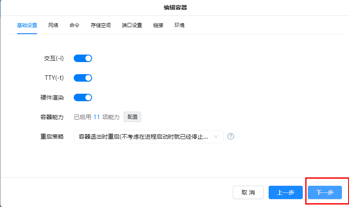This screenshot has width=349, height=207.
Task: Click the 下一步 next step button
Action: click(325, 192)
